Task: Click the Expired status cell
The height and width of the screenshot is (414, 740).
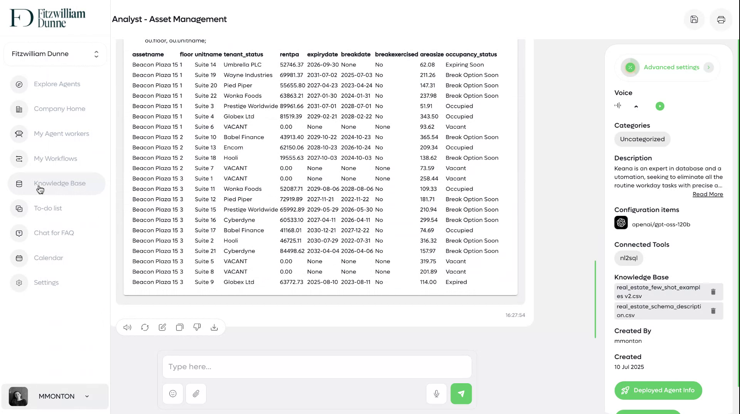Action: [456, 282]
